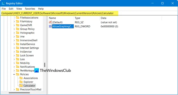Select the Internet Settings tree key

pyautogui.click(x=29, y=48)
